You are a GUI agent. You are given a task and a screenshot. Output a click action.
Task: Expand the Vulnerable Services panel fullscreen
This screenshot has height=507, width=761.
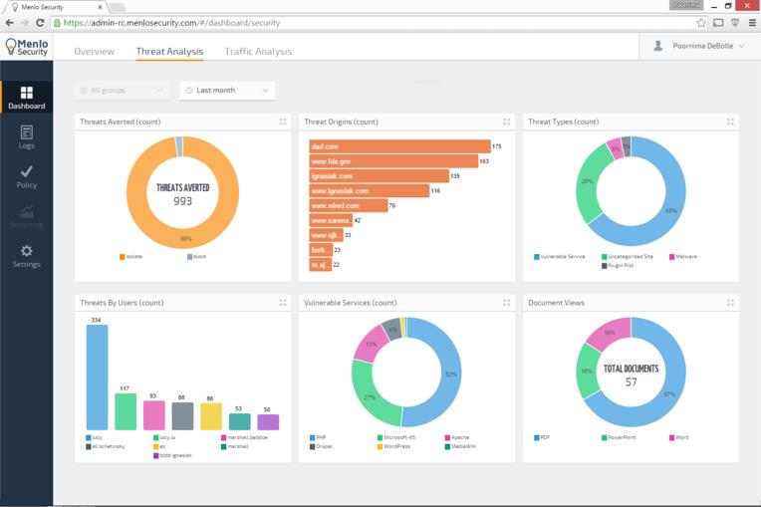(506, 303)
